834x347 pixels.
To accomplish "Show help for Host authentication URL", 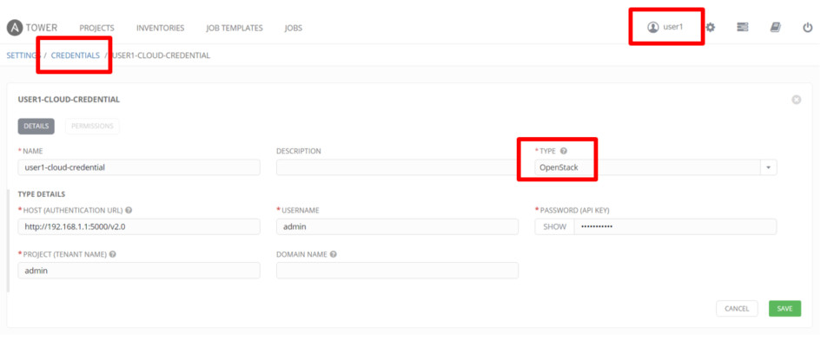I will [x=129, y=210].
